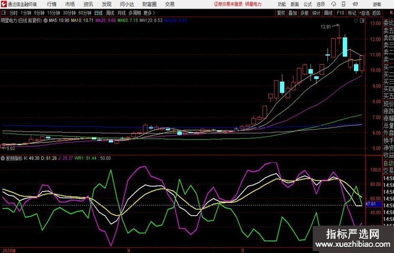The height and width of the screenshot is (253, 394).
Task: Switch to 60分钟 period
Action: click(x=85, y=13)
